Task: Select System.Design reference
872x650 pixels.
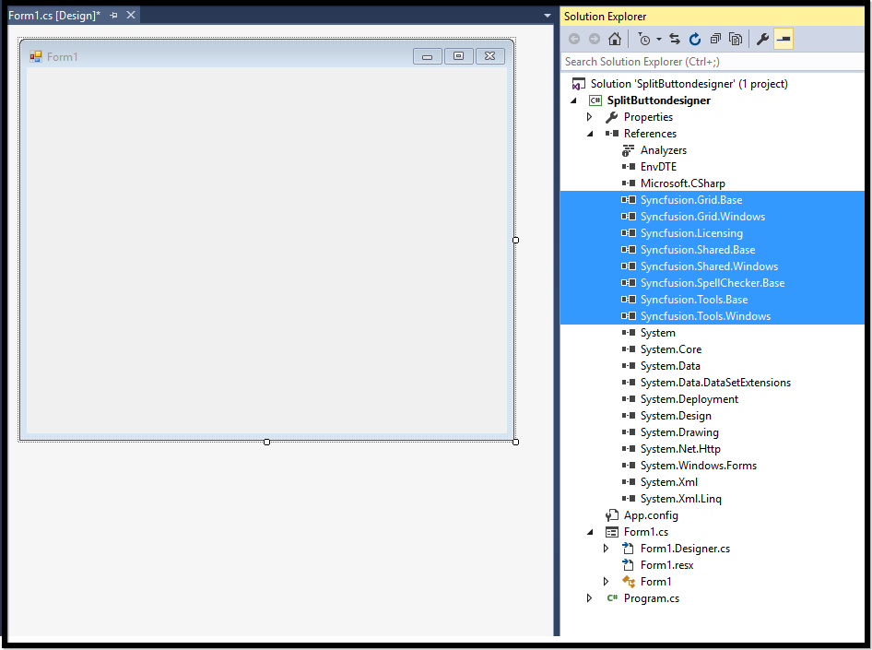Action: pyautogui.click(x=676, y=416)
